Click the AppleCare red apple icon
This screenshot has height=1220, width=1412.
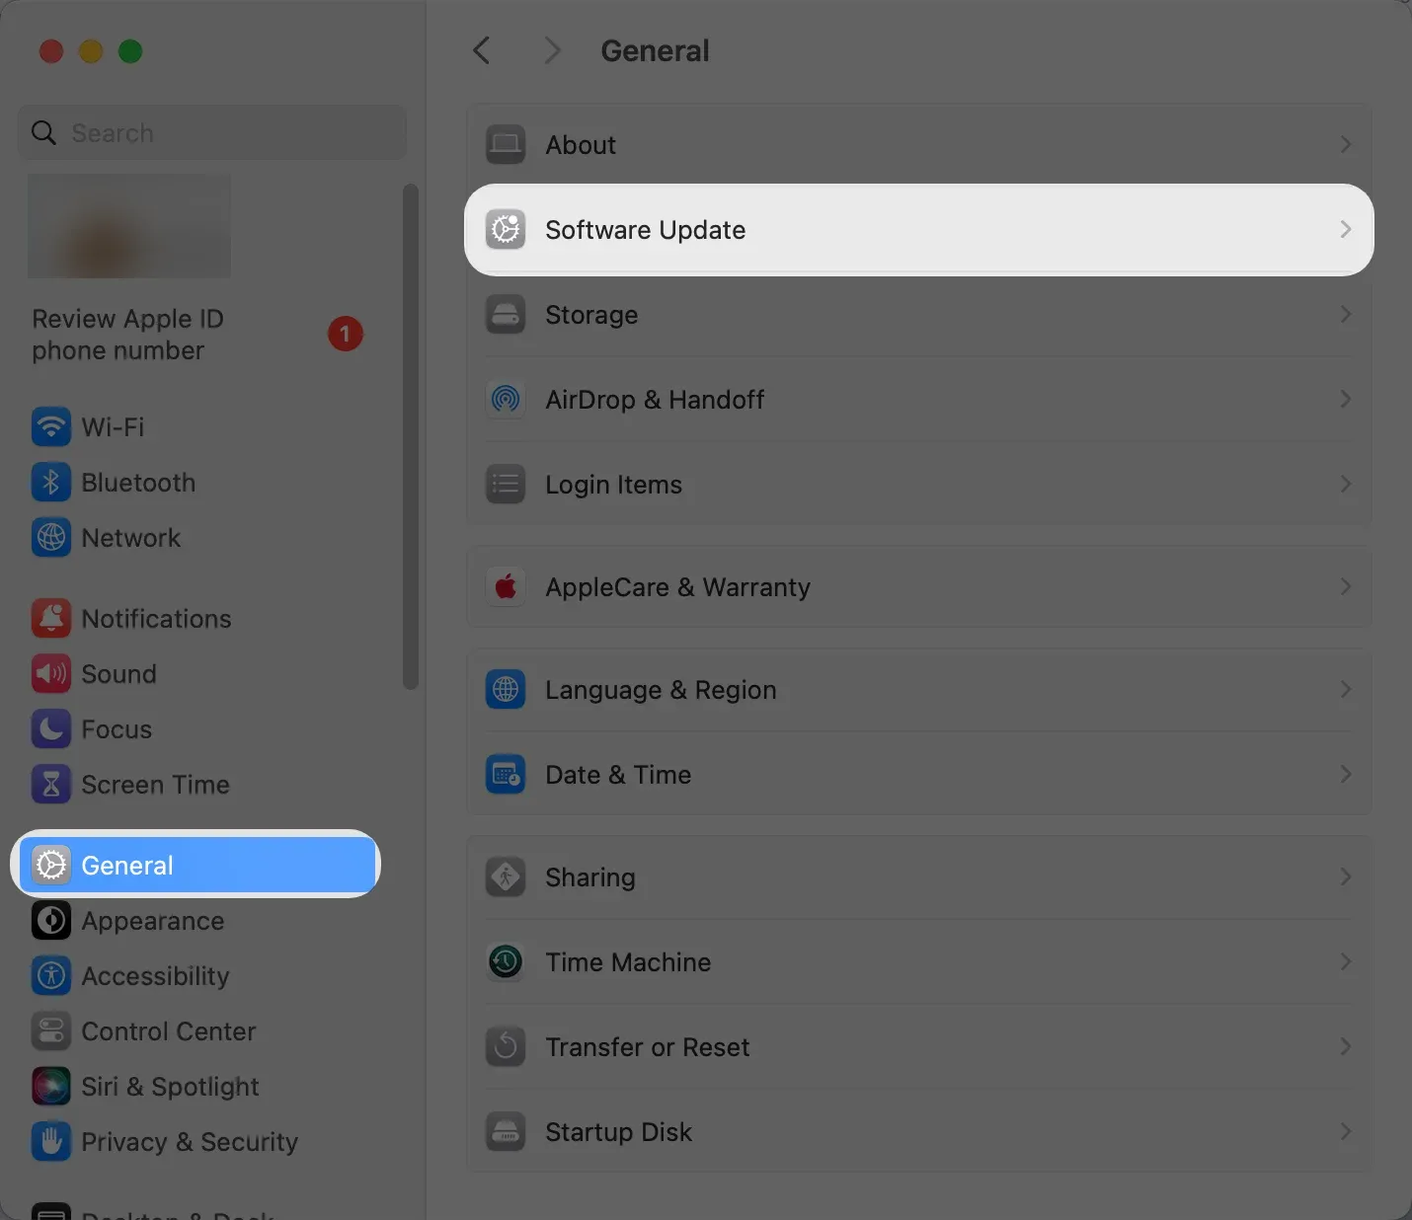506,587
